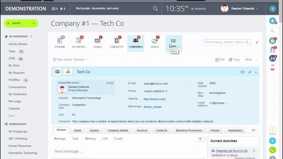Check the Outgoing call activity checkbox
283x159 pixels.
[254, 151]
